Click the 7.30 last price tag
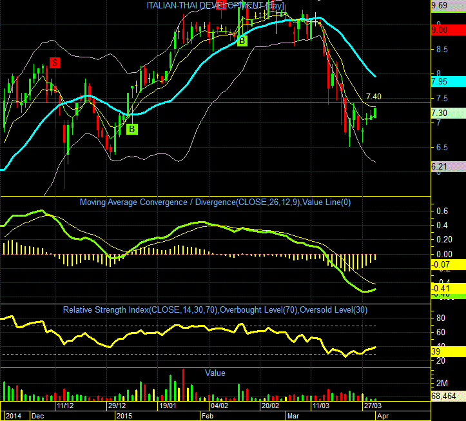The width and height of the screenshot is (466, 421). point(449,113)
